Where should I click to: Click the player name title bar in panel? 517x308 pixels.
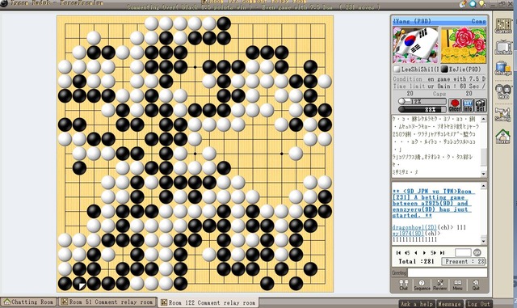[439, 21]
